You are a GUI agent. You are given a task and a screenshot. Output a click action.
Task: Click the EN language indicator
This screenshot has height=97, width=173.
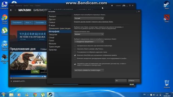tap(144, 95)
